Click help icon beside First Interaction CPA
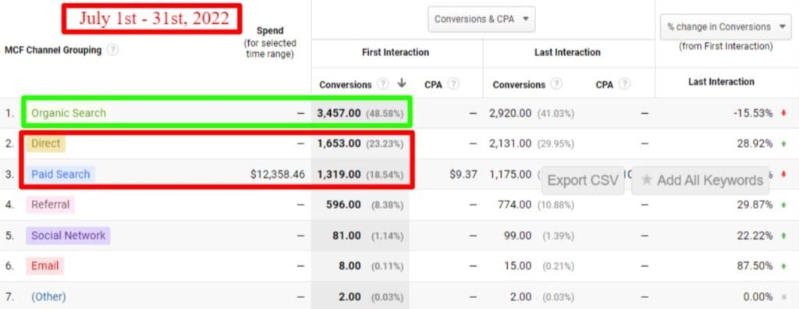Viewport: 799px width, 309px height. pos(453,84)
